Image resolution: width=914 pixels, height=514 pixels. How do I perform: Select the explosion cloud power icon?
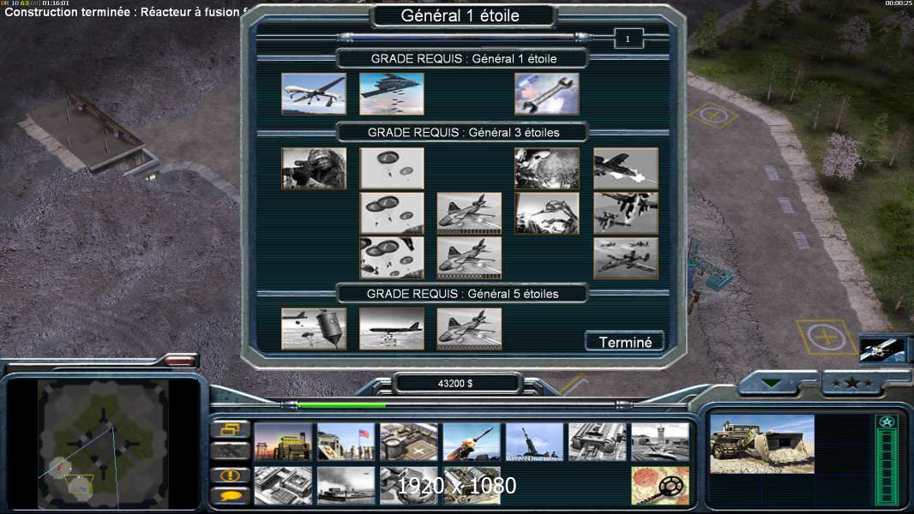click(547, 168)
